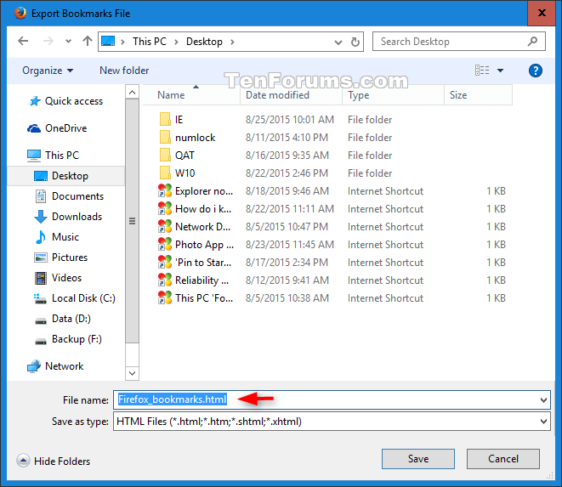Image resolution: width=562 pixels, height=487 pixels.
Task: Sort by Size column header
Action: 478,95
